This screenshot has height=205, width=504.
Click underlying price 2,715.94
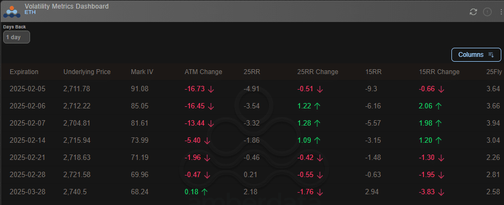(x=77, y=141)
